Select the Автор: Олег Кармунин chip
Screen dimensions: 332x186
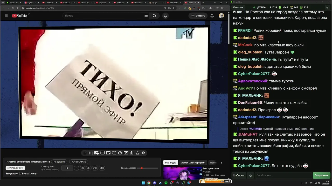pos(193,163)
